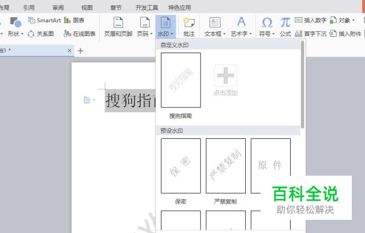The width and height of the screenshot is (365, 233).
Task: Click the 艺术字 word art icon
Action: coord(241,22)
